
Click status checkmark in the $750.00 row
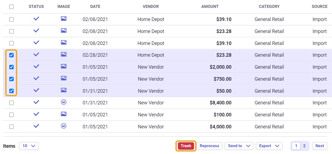tap(36, 78)
